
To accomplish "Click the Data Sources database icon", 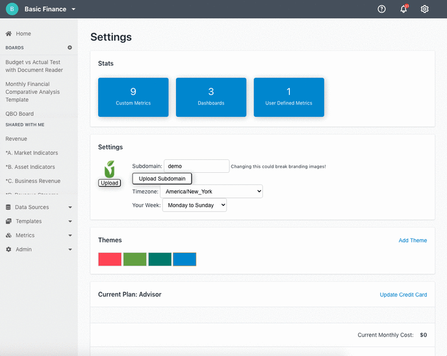I will (x=8, y=207).
